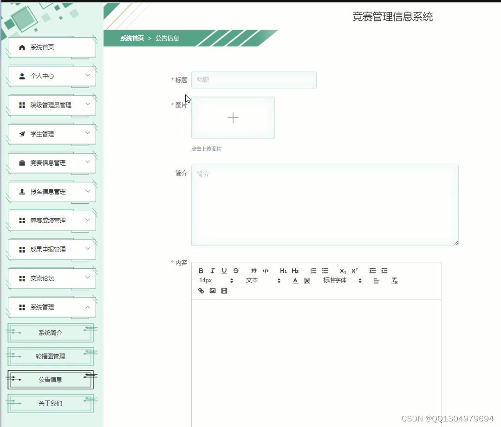
Task: Clear text formatting with the Tx icon
Action: (x=394, y=280)
